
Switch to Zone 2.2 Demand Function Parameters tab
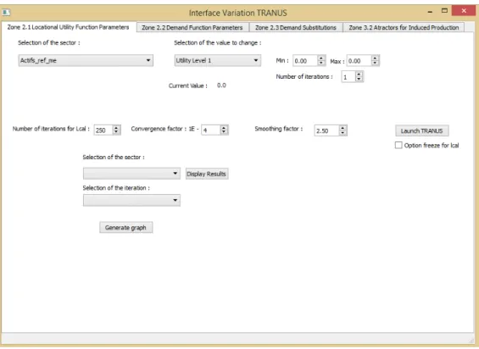click(192, 27)
